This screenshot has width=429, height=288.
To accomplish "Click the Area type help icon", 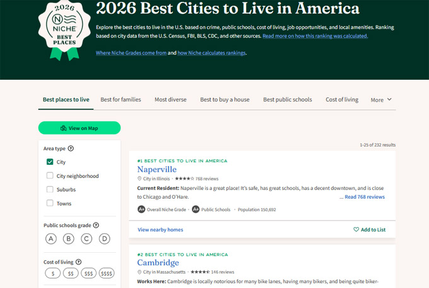I will (71, 149).
